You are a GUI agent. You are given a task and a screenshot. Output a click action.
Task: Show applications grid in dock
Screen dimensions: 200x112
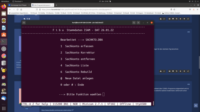click(4, 109)
